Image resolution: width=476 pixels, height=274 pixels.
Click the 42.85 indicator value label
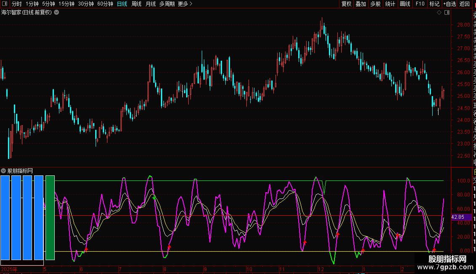click(457, 217)
